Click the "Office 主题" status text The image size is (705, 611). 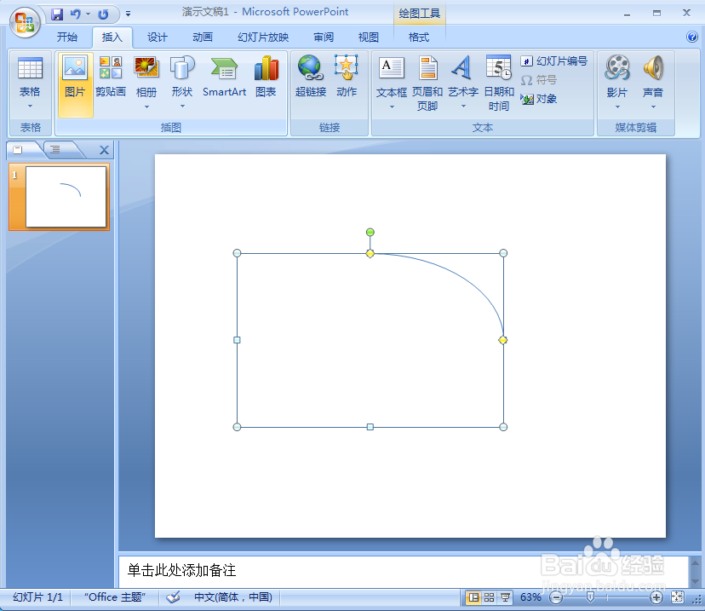pyautogui.click(x=115, y=597)
